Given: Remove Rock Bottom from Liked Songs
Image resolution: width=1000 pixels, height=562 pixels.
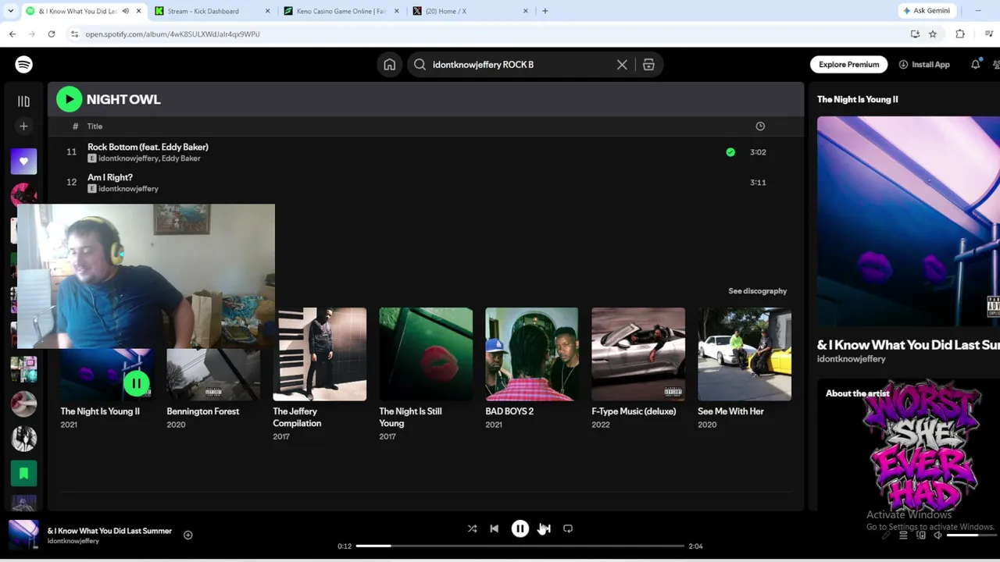Looking at the screenshot, I should pyautogui.click(x=730, y=152).
